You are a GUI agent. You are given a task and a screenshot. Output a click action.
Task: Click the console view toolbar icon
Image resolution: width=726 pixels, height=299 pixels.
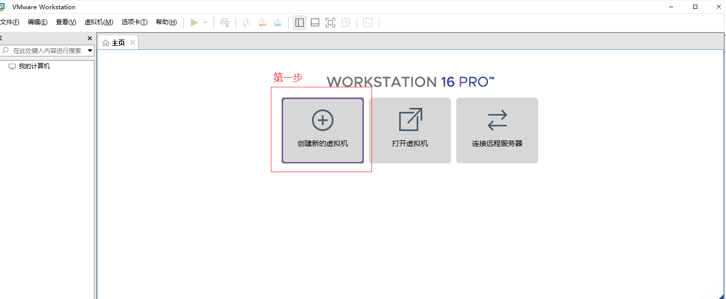pyautogui.click(x=368, y=23)
